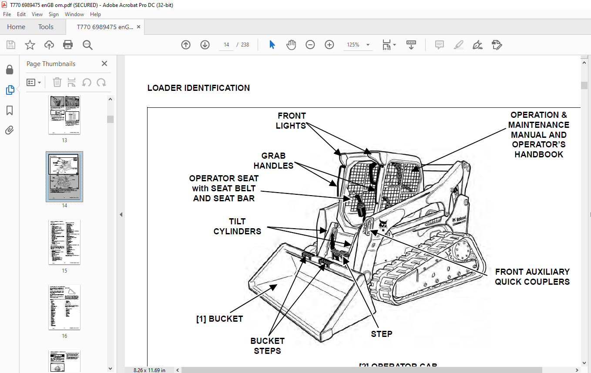Click the insert page break icon
591x373 pixels.
(72, 82)
